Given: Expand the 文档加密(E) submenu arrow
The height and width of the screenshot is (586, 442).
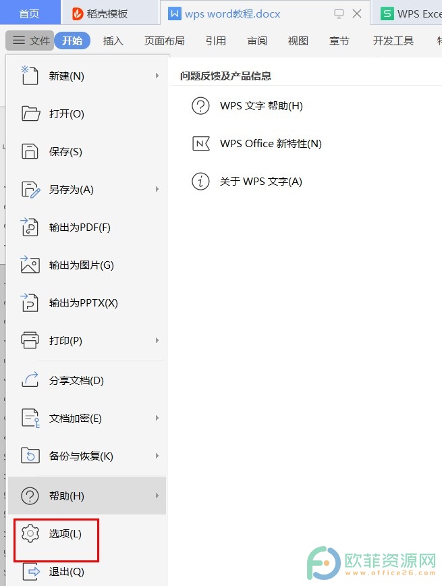Looking at the screenshot, I should tap(157, 418).
